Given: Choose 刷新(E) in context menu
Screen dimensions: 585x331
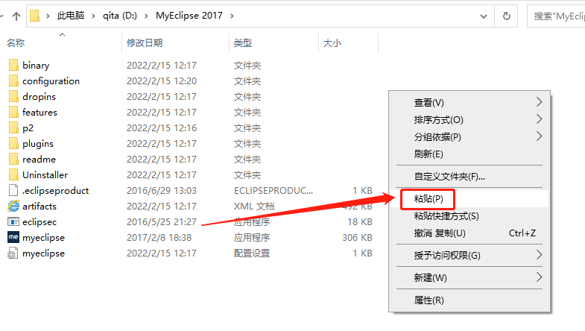Looking at the screenshot, I should click(469, 154).
